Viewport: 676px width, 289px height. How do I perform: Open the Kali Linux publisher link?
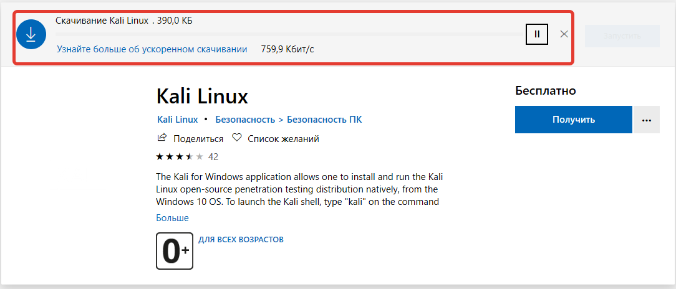click(x=178, y=120)
